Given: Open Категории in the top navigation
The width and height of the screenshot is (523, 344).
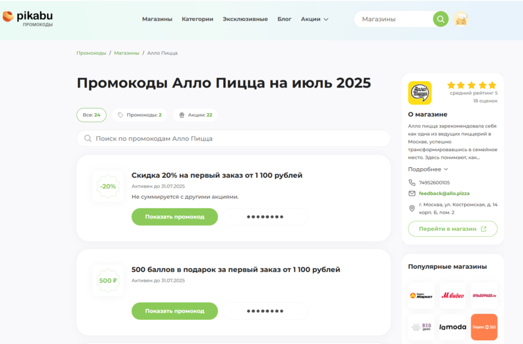Looking at the screenshot, I should point(198,19).
